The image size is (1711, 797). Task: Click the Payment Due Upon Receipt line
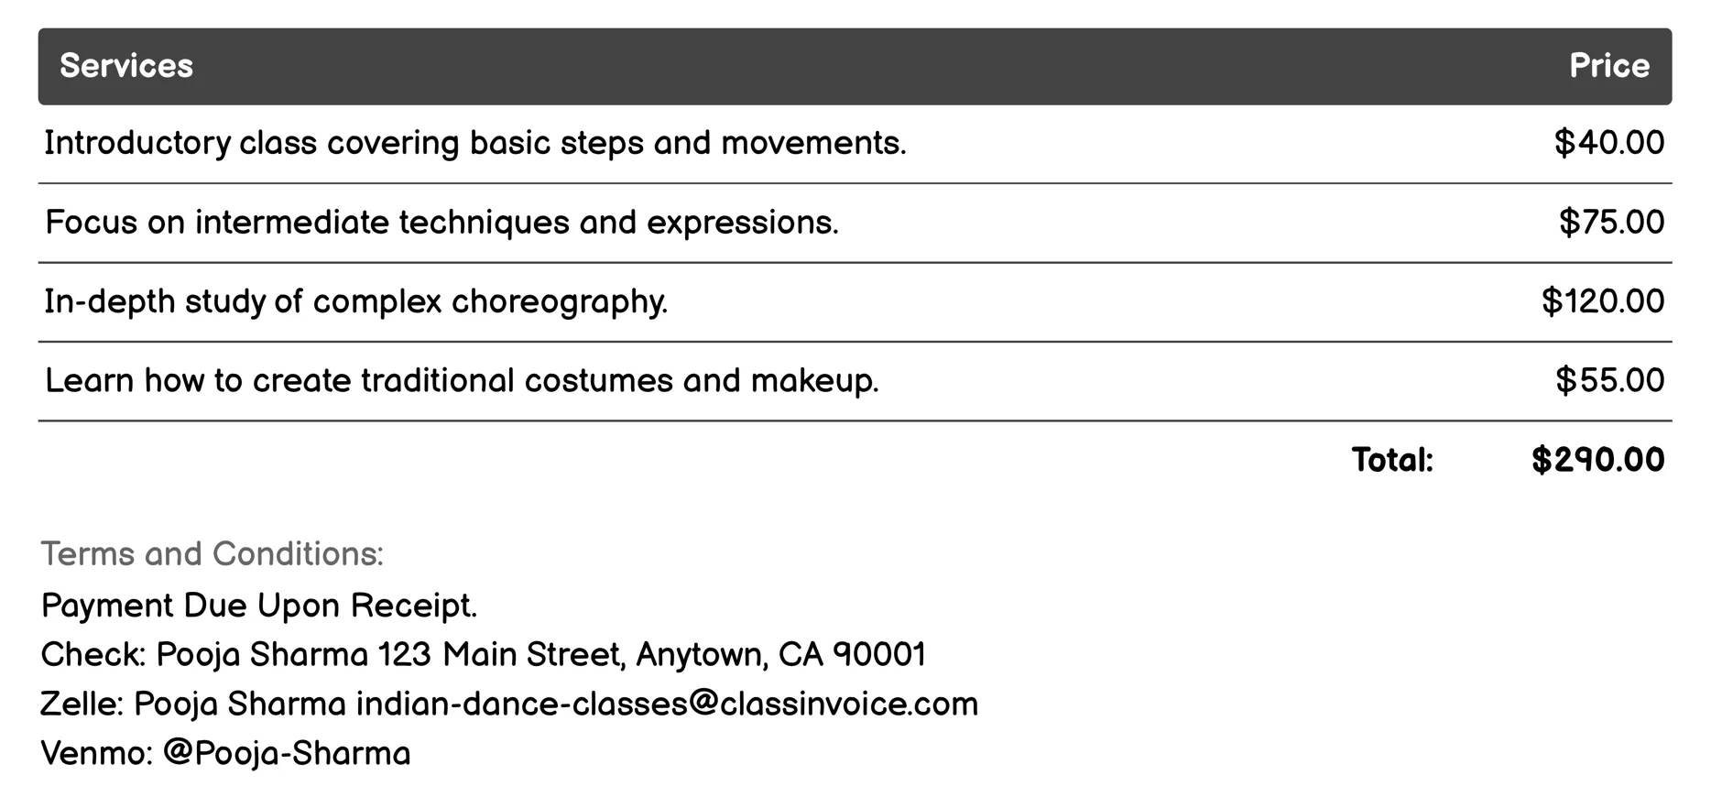[x=259, y=606]
